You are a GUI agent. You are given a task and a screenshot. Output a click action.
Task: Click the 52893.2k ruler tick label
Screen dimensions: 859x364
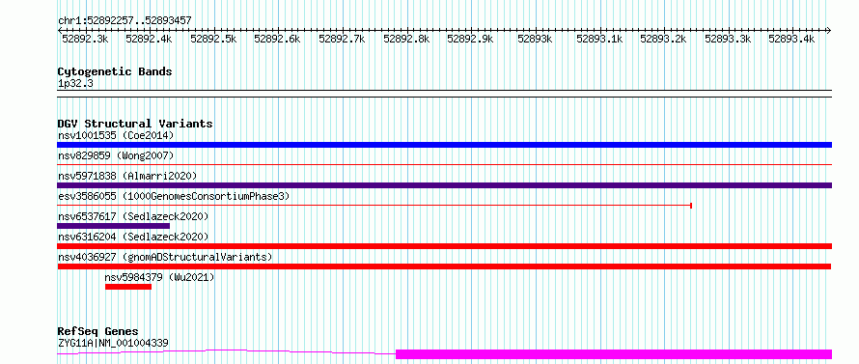[663, 39]
